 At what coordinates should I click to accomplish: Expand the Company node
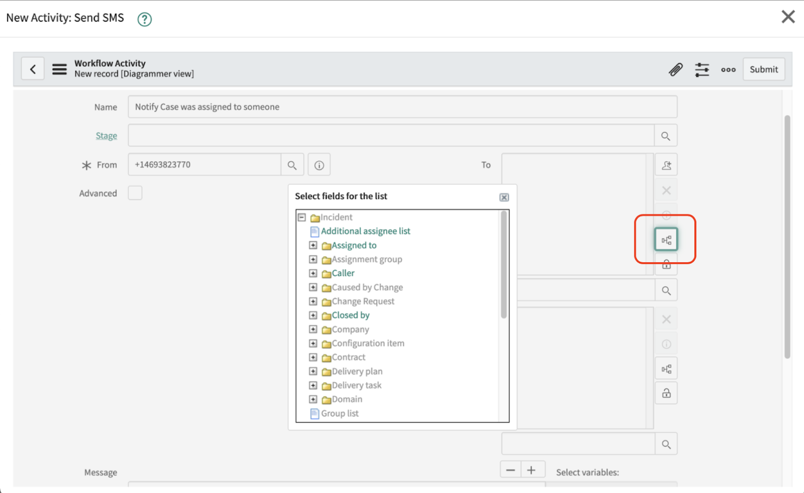coord(313,330)
